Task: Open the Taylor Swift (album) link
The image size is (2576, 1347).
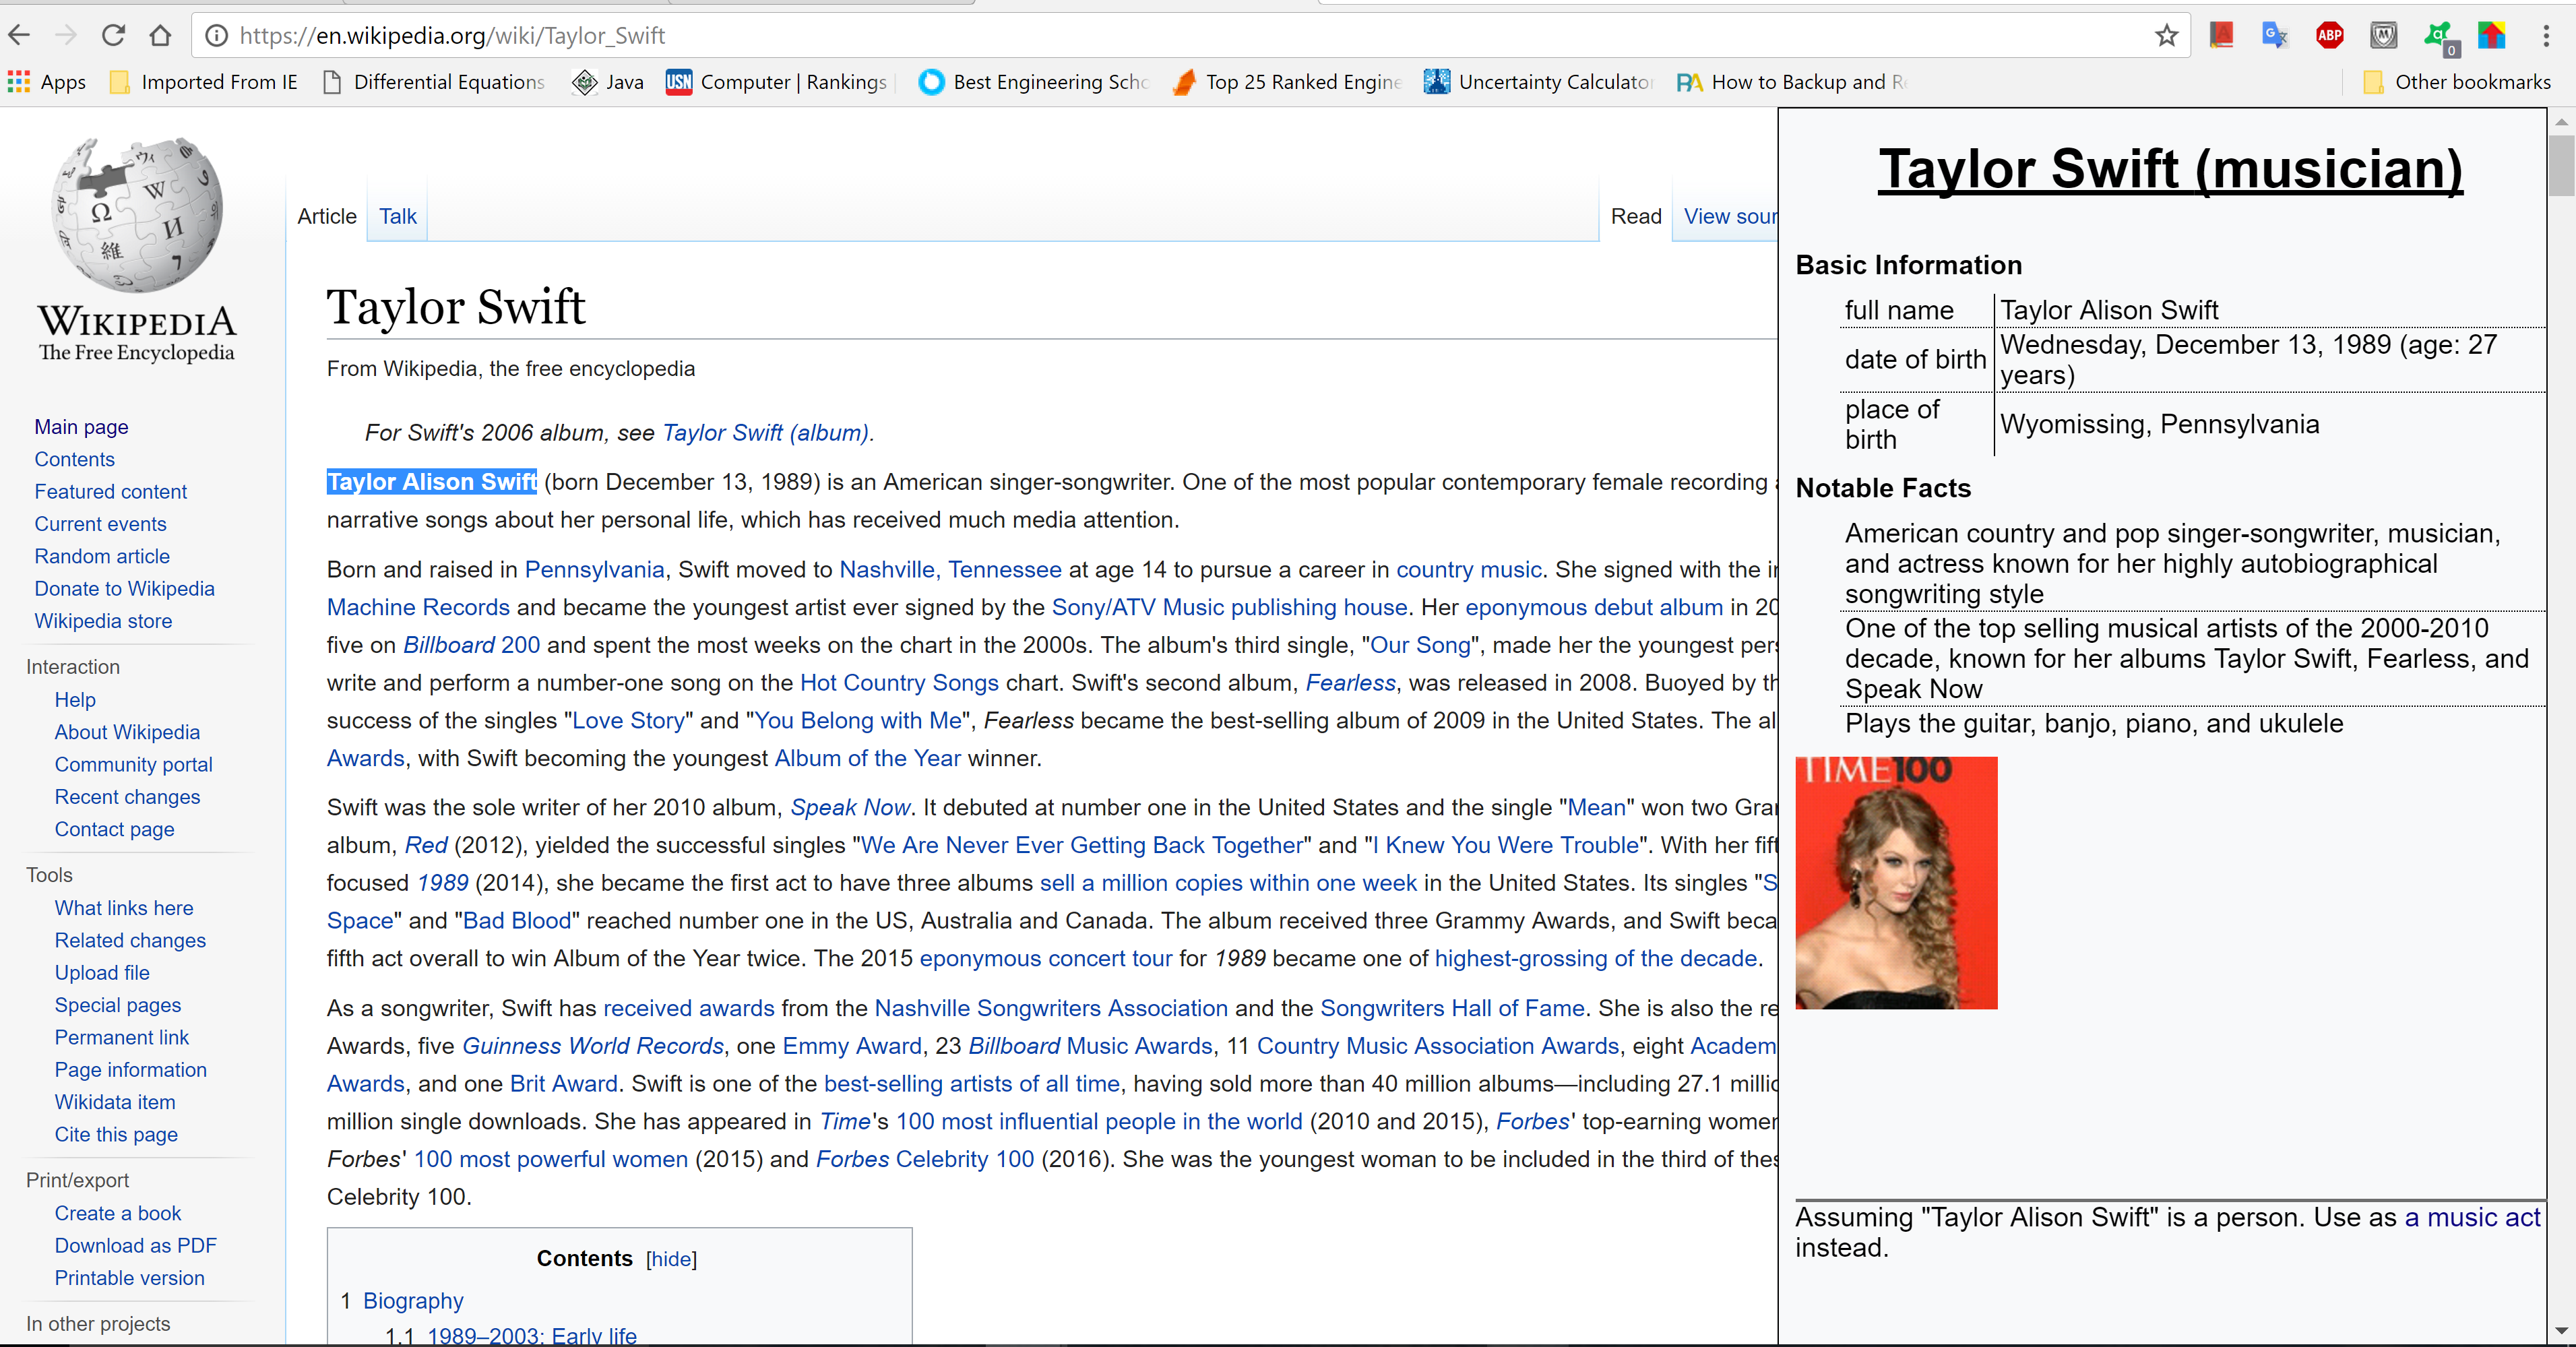Action: coord(766,433)
